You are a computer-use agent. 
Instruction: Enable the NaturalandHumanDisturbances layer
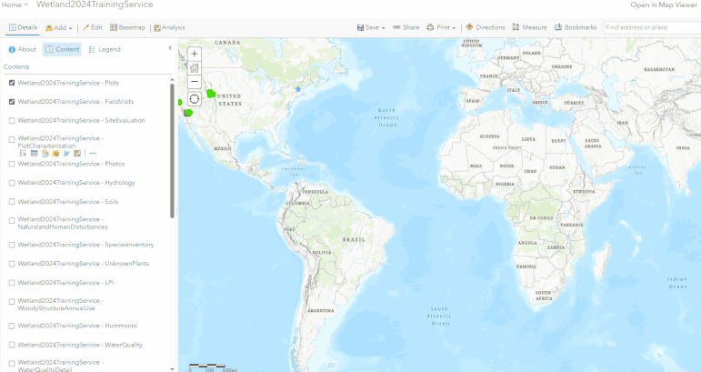[x=12, y=220]
